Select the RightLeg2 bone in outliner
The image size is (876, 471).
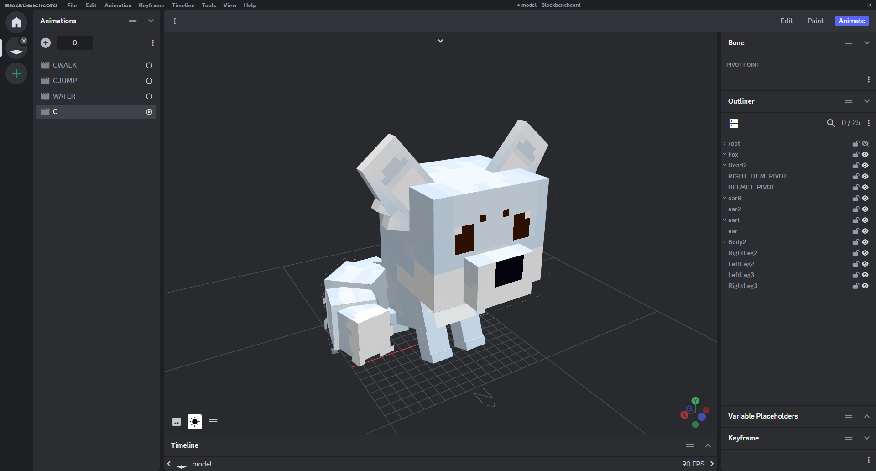742,253
